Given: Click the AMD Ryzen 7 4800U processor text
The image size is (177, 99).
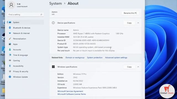Looking at the screenshot, I should (91, 34).
